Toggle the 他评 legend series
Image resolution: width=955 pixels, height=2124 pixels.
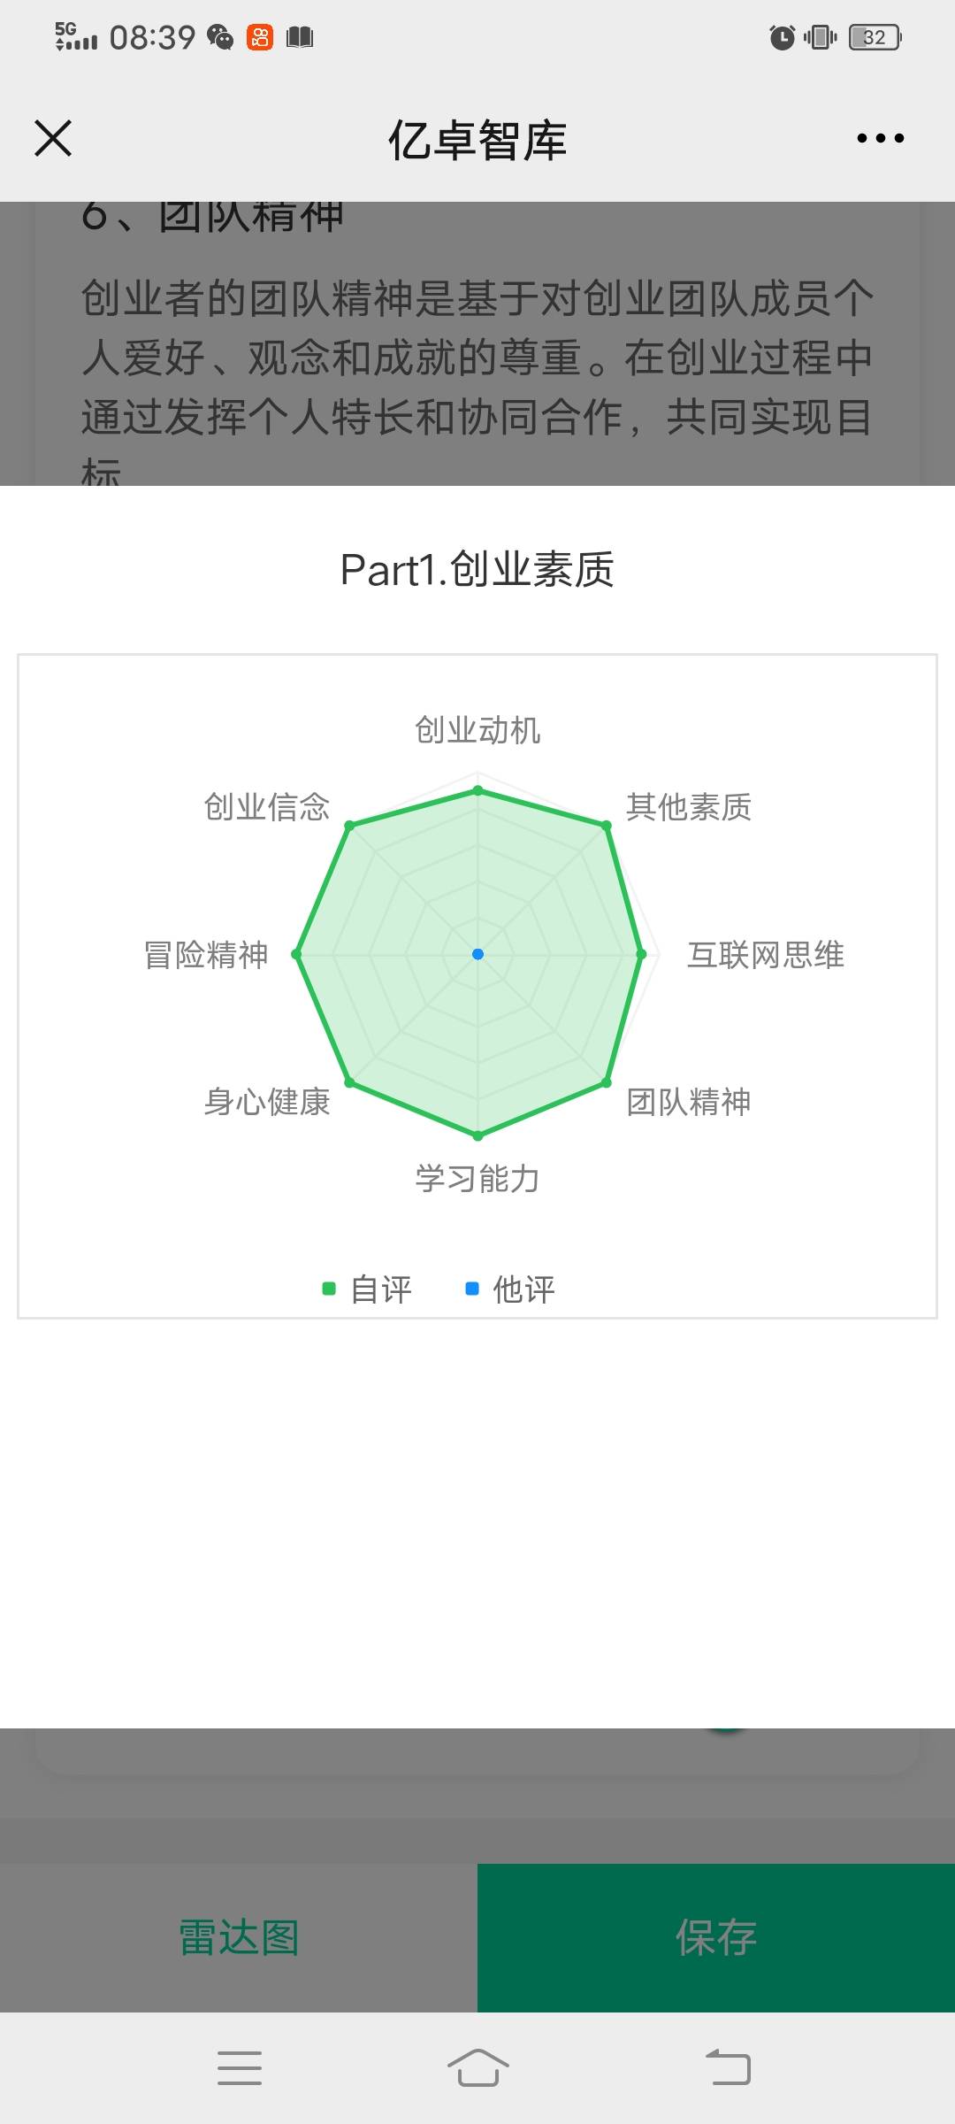point(510,1289)
